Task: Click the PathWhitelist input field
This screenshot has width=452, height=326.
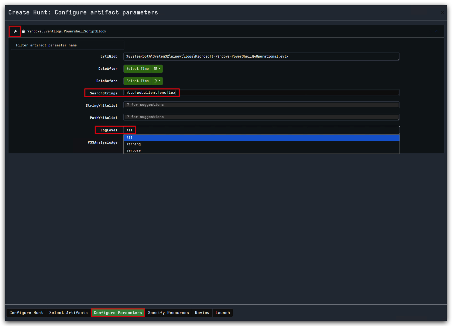Action: tap(262, 117)
